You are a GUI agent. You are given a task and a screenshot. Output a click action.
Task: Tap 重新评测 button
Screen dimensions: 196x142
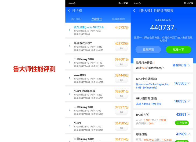coord(148,50)
